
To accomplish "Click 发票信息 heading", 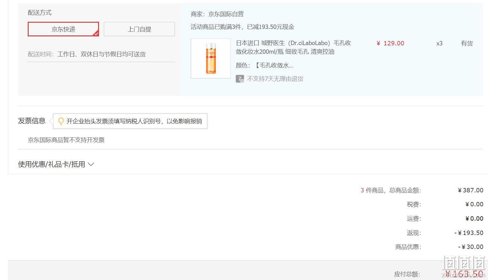I will coord(32,121).
